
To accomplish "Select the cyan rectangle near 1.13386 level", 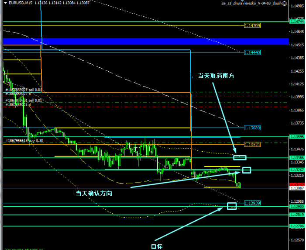I will pyautogui.click(x=240, y=157).
